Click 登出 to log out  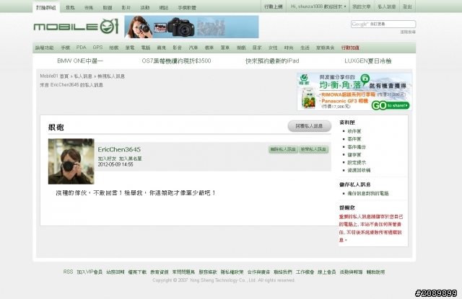point(407,6)
